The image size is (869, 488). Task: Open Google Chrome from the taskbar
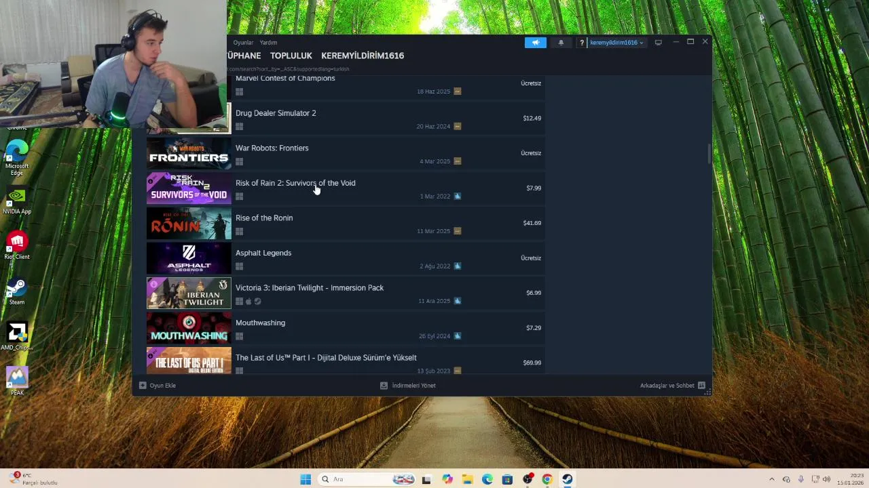pos(547,479)
